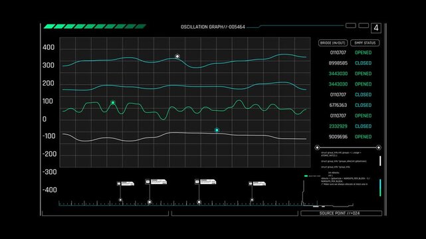The width and height of the screenshot is (426, 239).
Task: Click the 100 y-axis label
Action: 48,101
